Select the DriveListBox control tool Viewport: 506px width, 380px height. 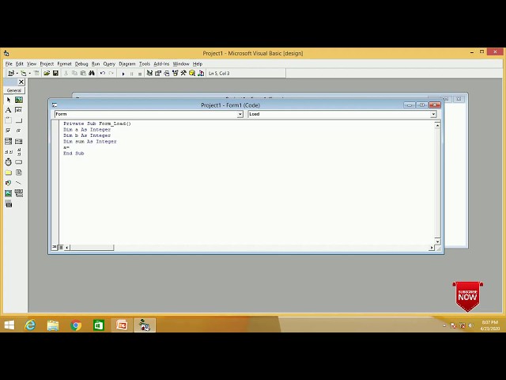19,161
